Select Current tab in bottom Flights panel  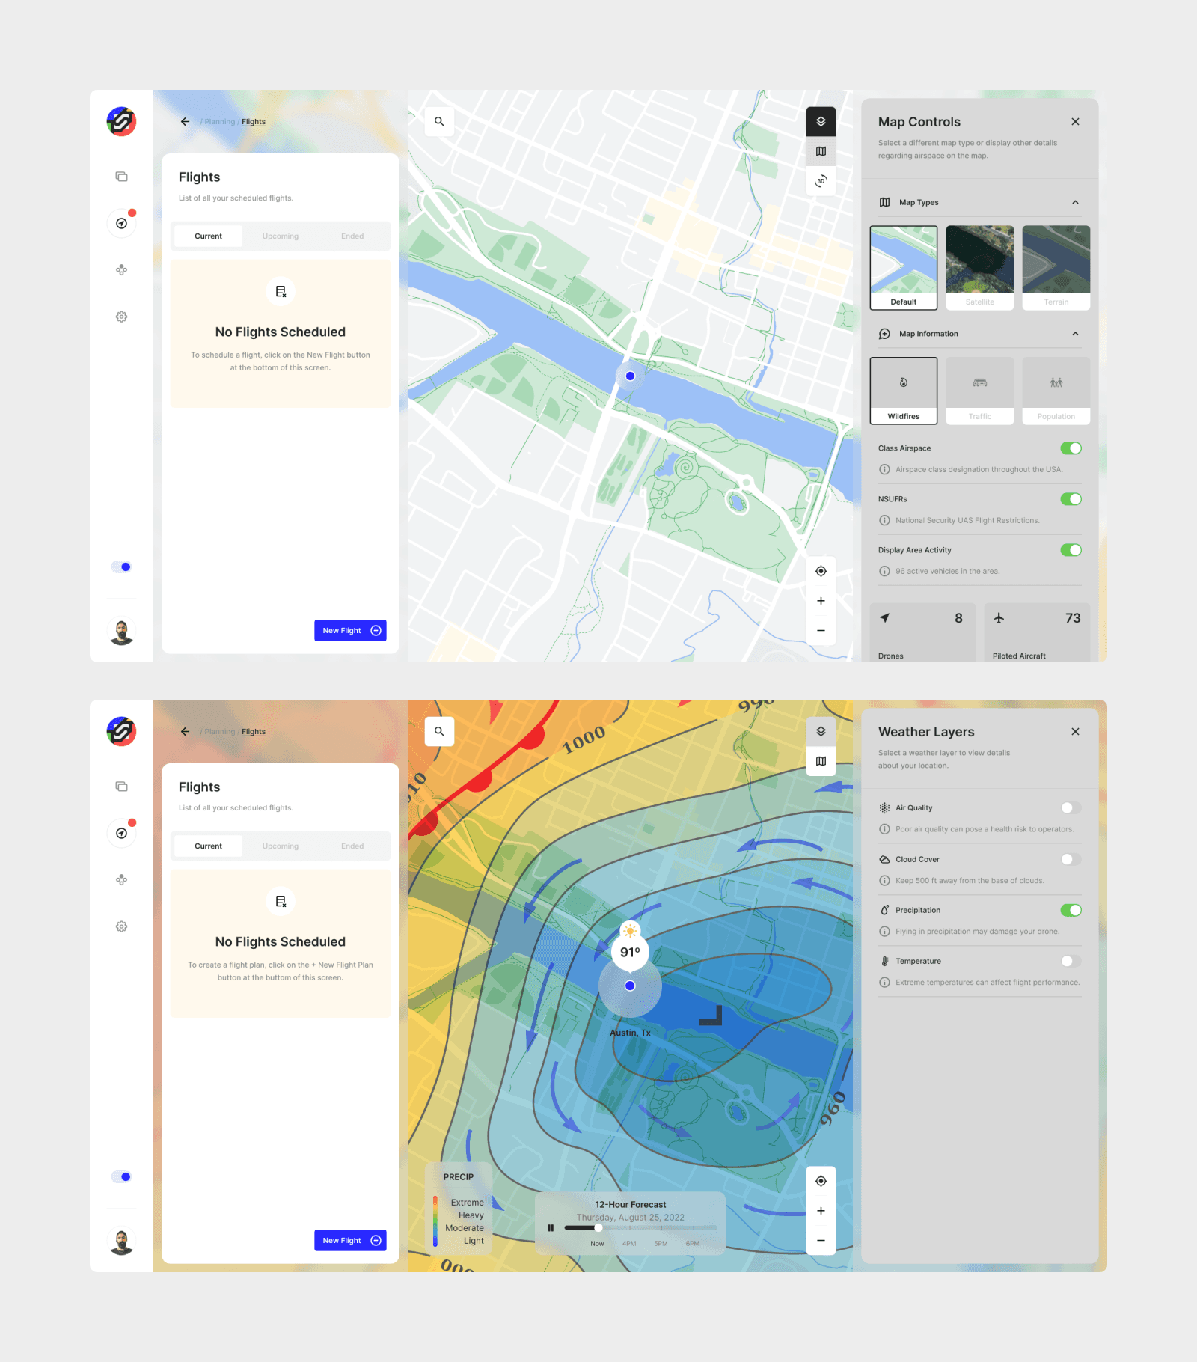point(208,846)
